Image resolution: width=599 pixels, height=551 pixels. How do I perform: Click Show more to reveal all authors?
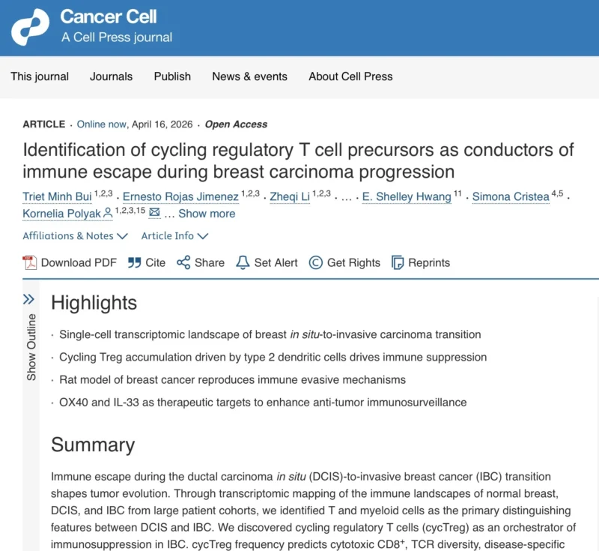[x=207, y=214]
